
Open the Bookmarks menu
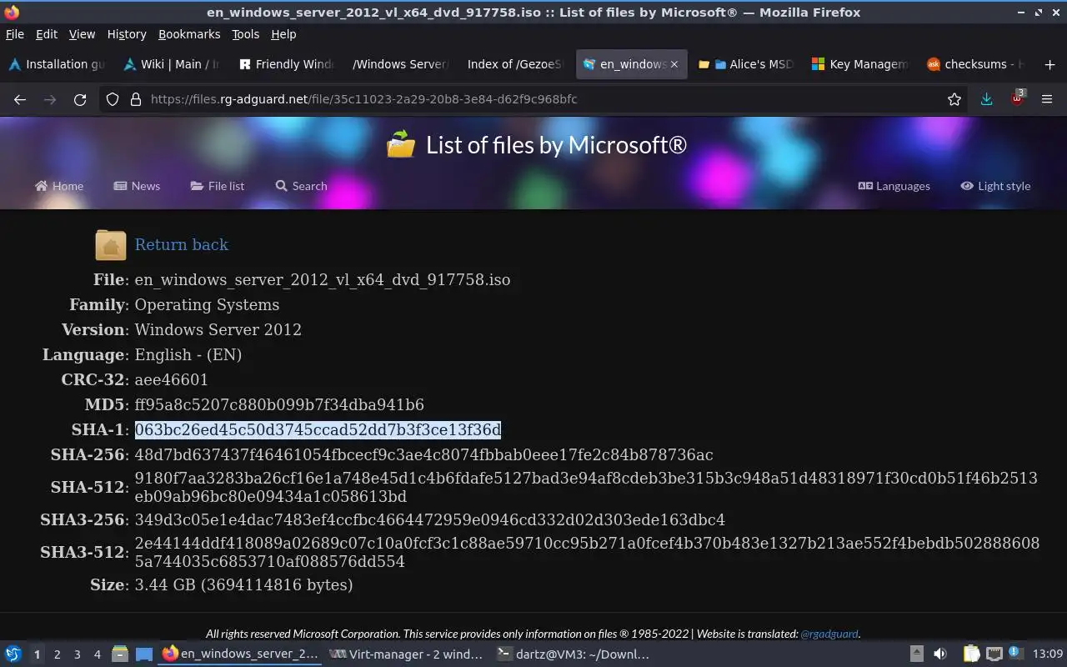click(x=189, y=34)
